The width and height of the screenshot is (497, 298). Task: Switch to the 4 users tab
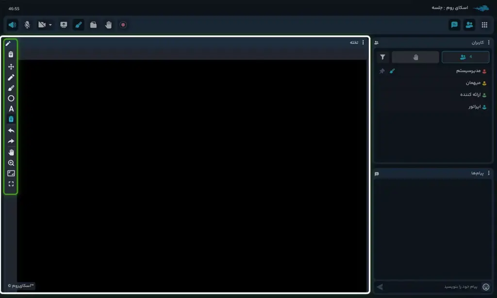(465, 57)
